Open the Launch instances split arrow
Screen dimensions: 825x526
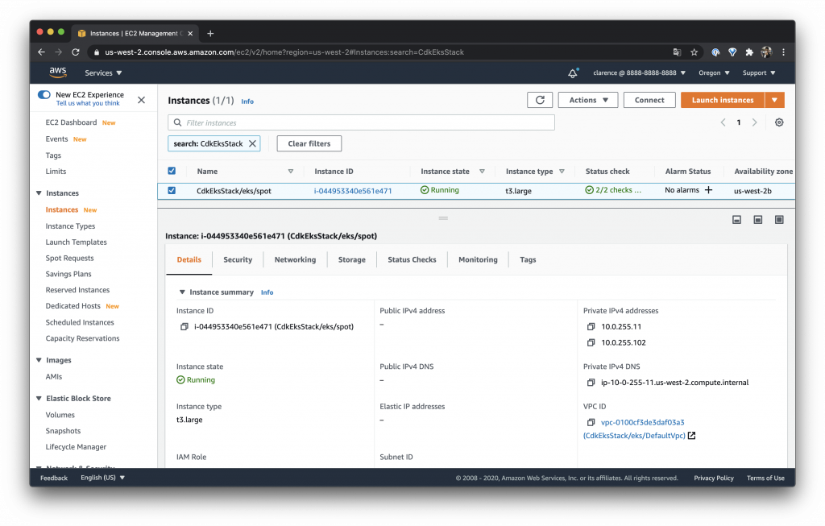click(x=774, y=100)
